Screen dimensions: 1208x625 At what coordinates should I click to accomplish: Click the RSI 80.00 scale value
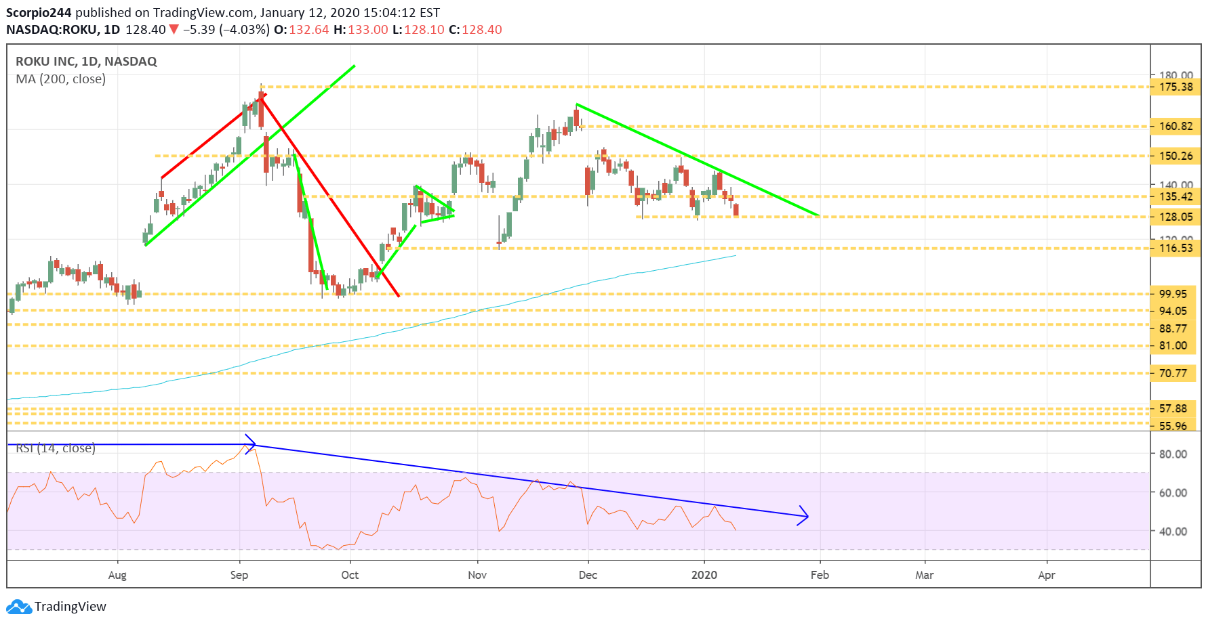tap(1173, 454)
